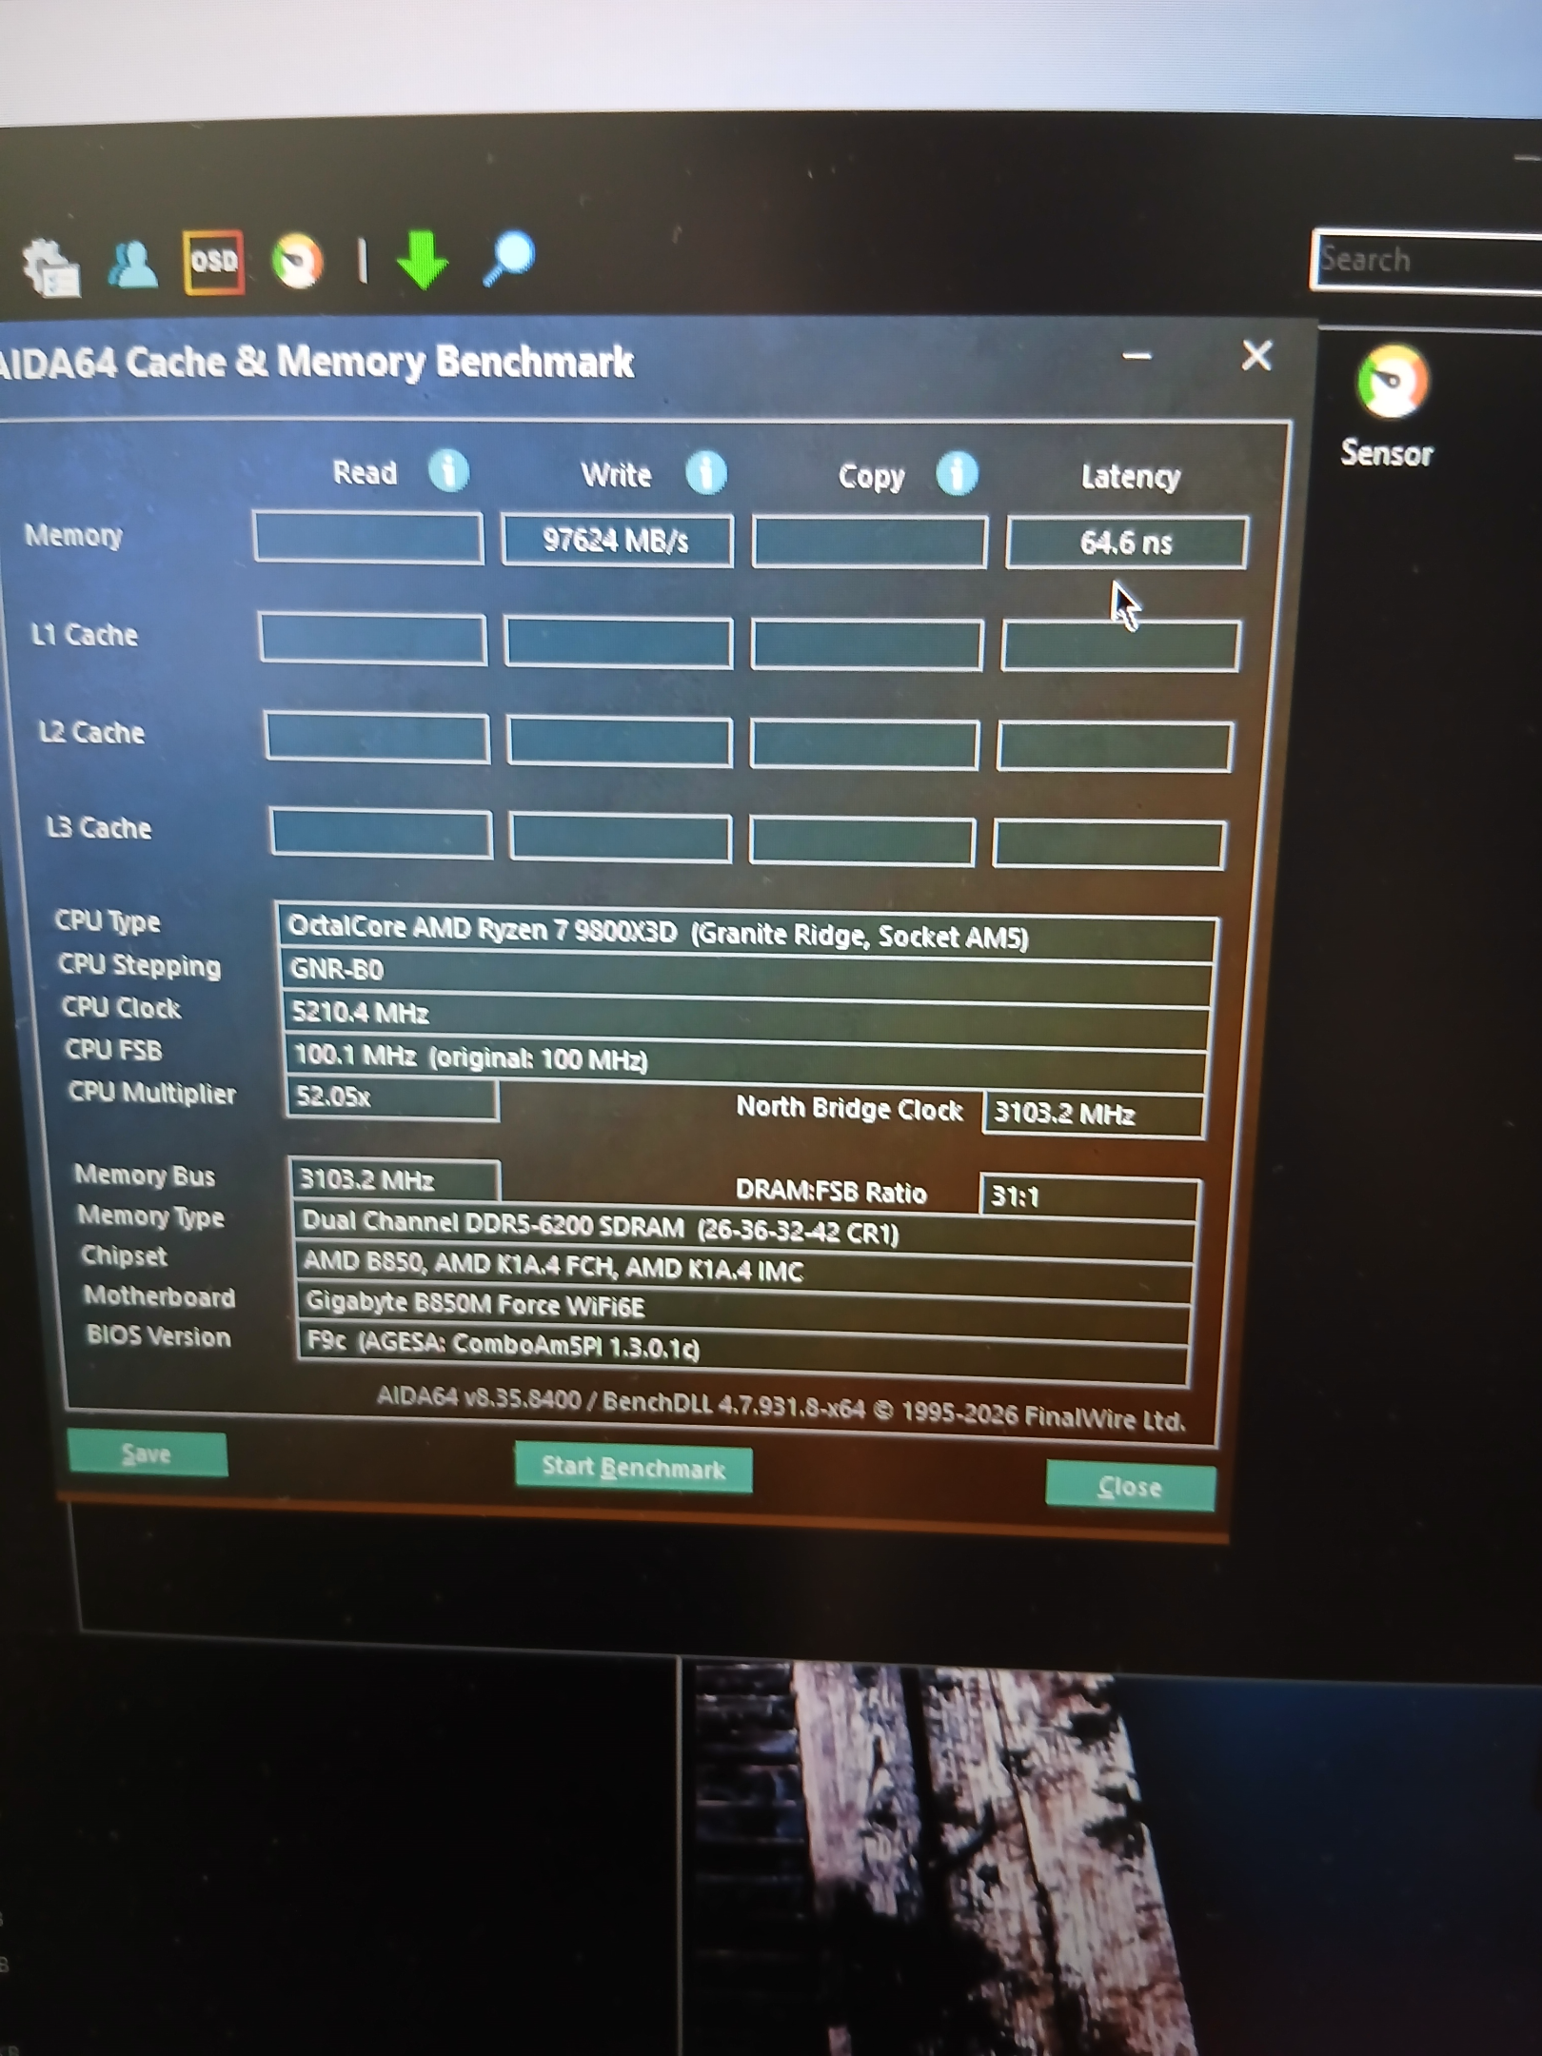Click the Memory Write result 97624 MB/s
This screenshot has width=1542, height=2056.
617,541
